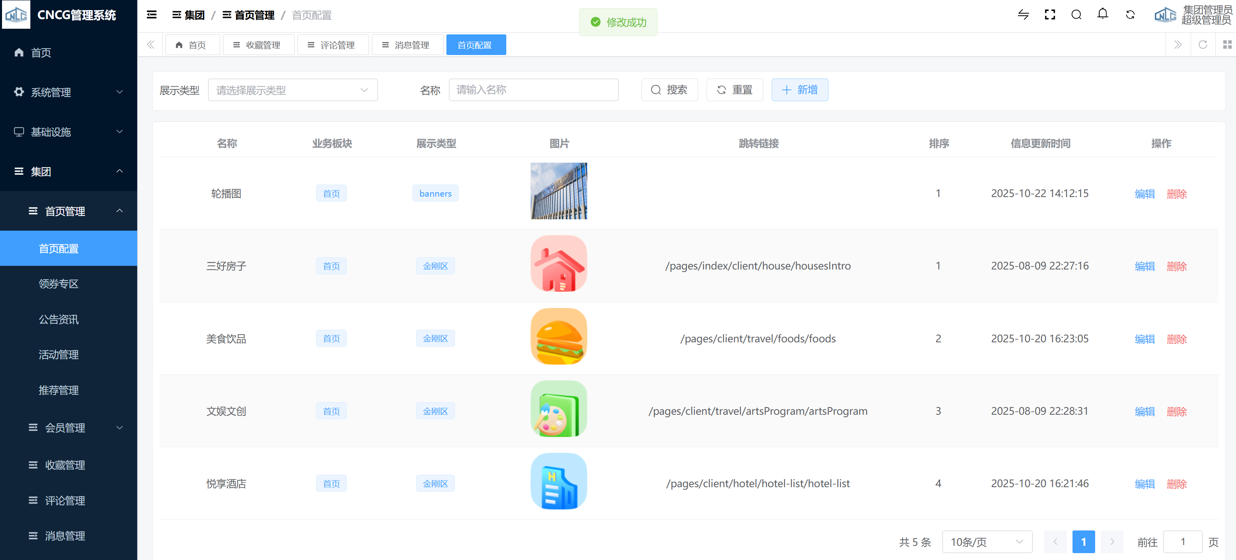Refresh current tab using reload icon
This screenshot has height=560, width=1236.
pos(1202,45)
